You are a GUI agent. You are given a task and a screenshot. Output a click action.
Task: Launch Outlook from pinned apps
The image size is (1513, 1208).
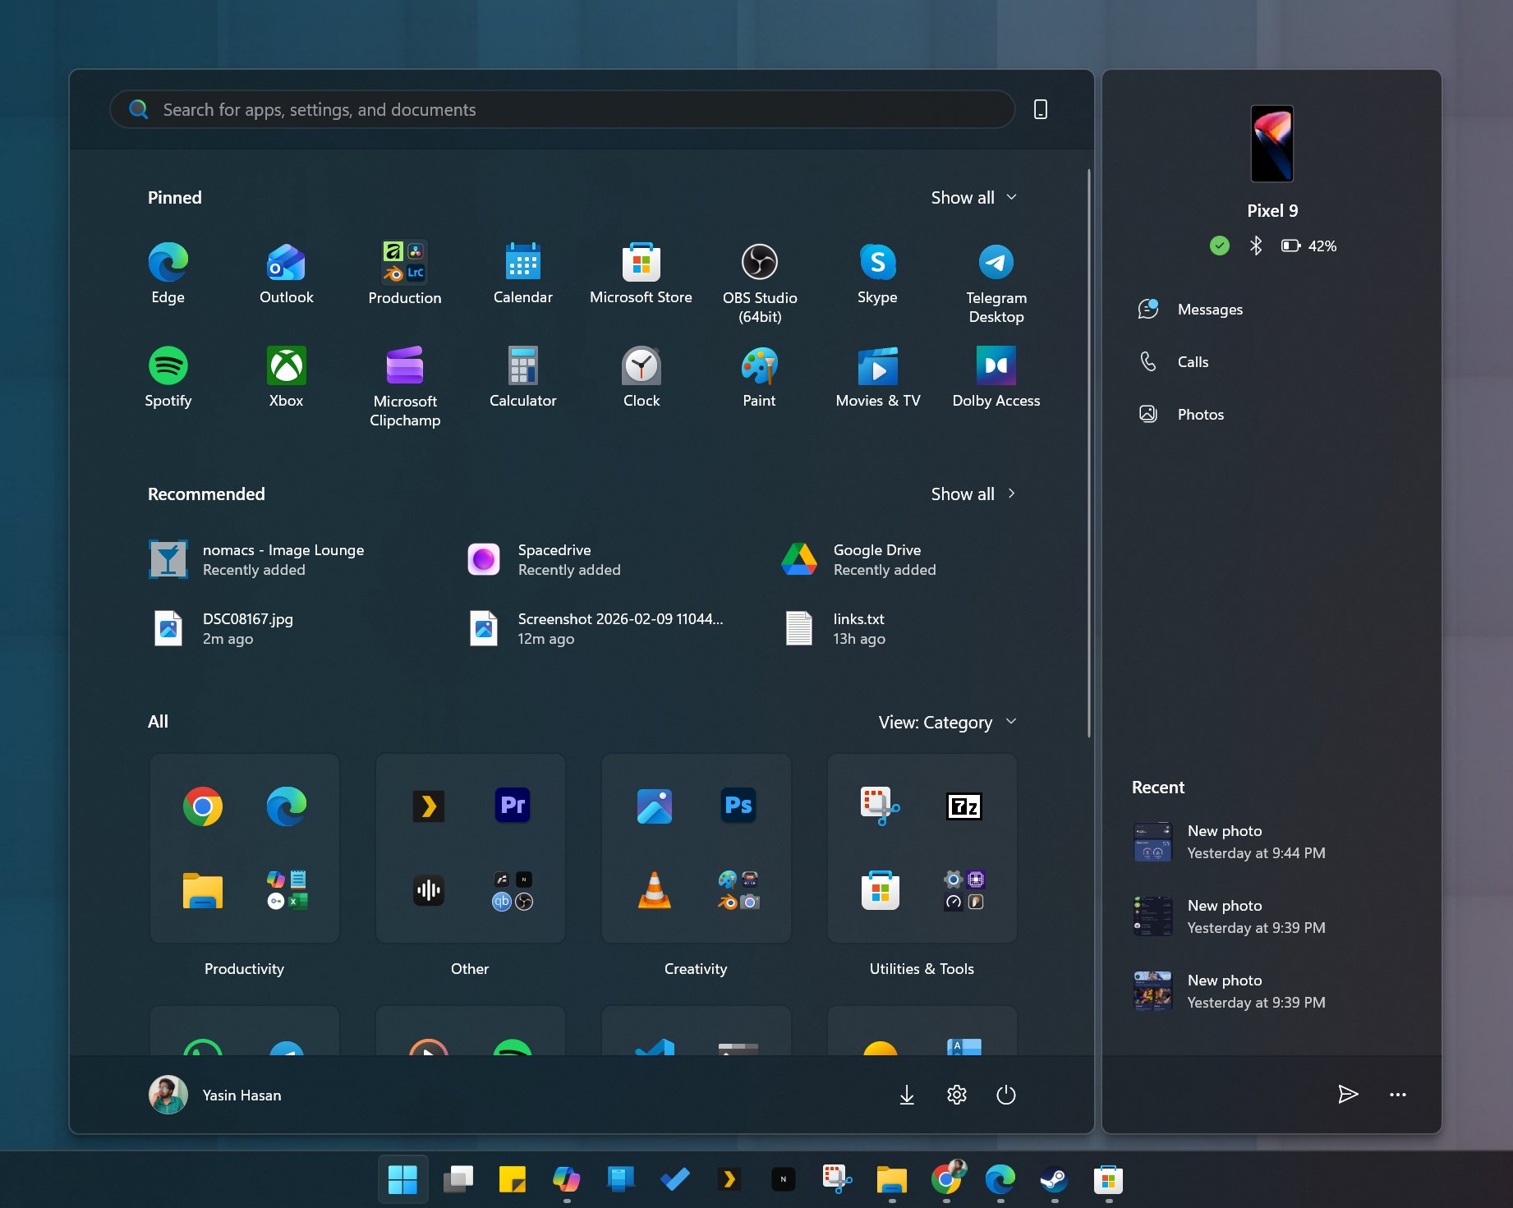click(286, 273)
